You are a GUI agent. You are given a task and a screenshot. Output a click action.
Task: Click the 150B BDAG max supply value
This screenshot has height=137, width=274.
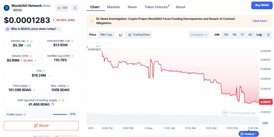[x=60, y=90]
